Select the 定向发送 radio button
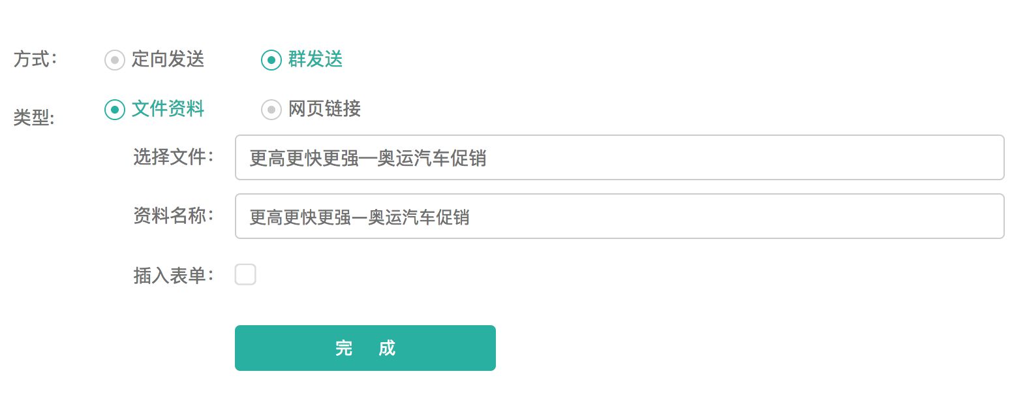This screenshot has width=1027, height=397. coord(115,60)
